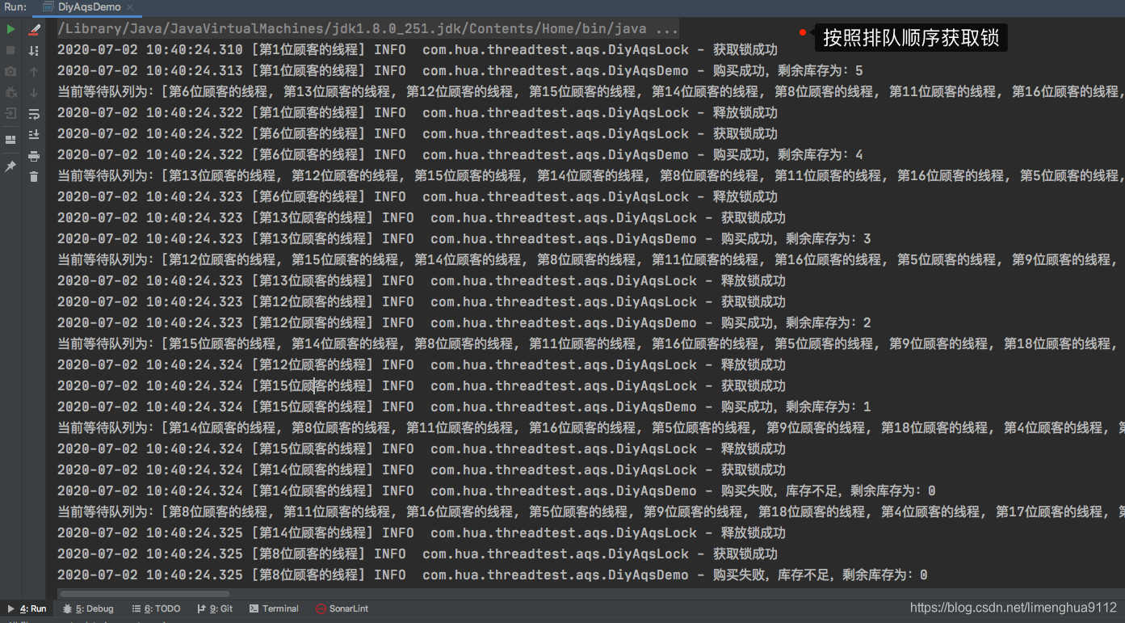Close the DiyAqsDemo run tab
The height and width of the screenshot is (623, 1125).
point(131,7)
